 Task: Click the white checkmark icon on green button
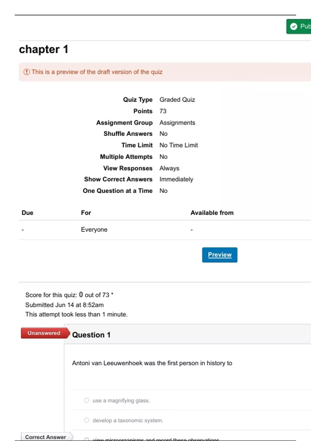pyautogui.click(x=294, y=26)
